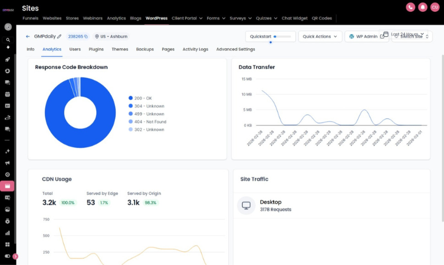Open the notifications bell
This screenshot has height=265, width=444.
[x=423, y=7]
